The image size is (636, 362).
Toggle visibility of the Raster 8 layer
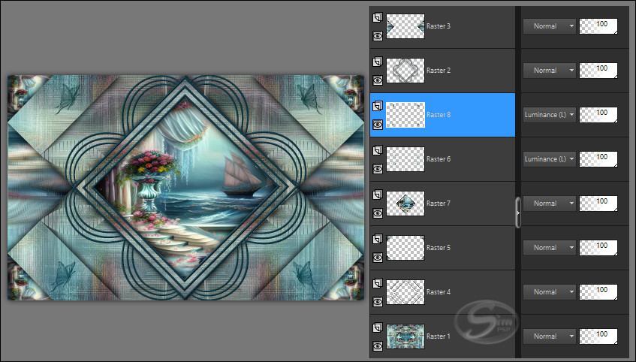(x=378, y=123)
